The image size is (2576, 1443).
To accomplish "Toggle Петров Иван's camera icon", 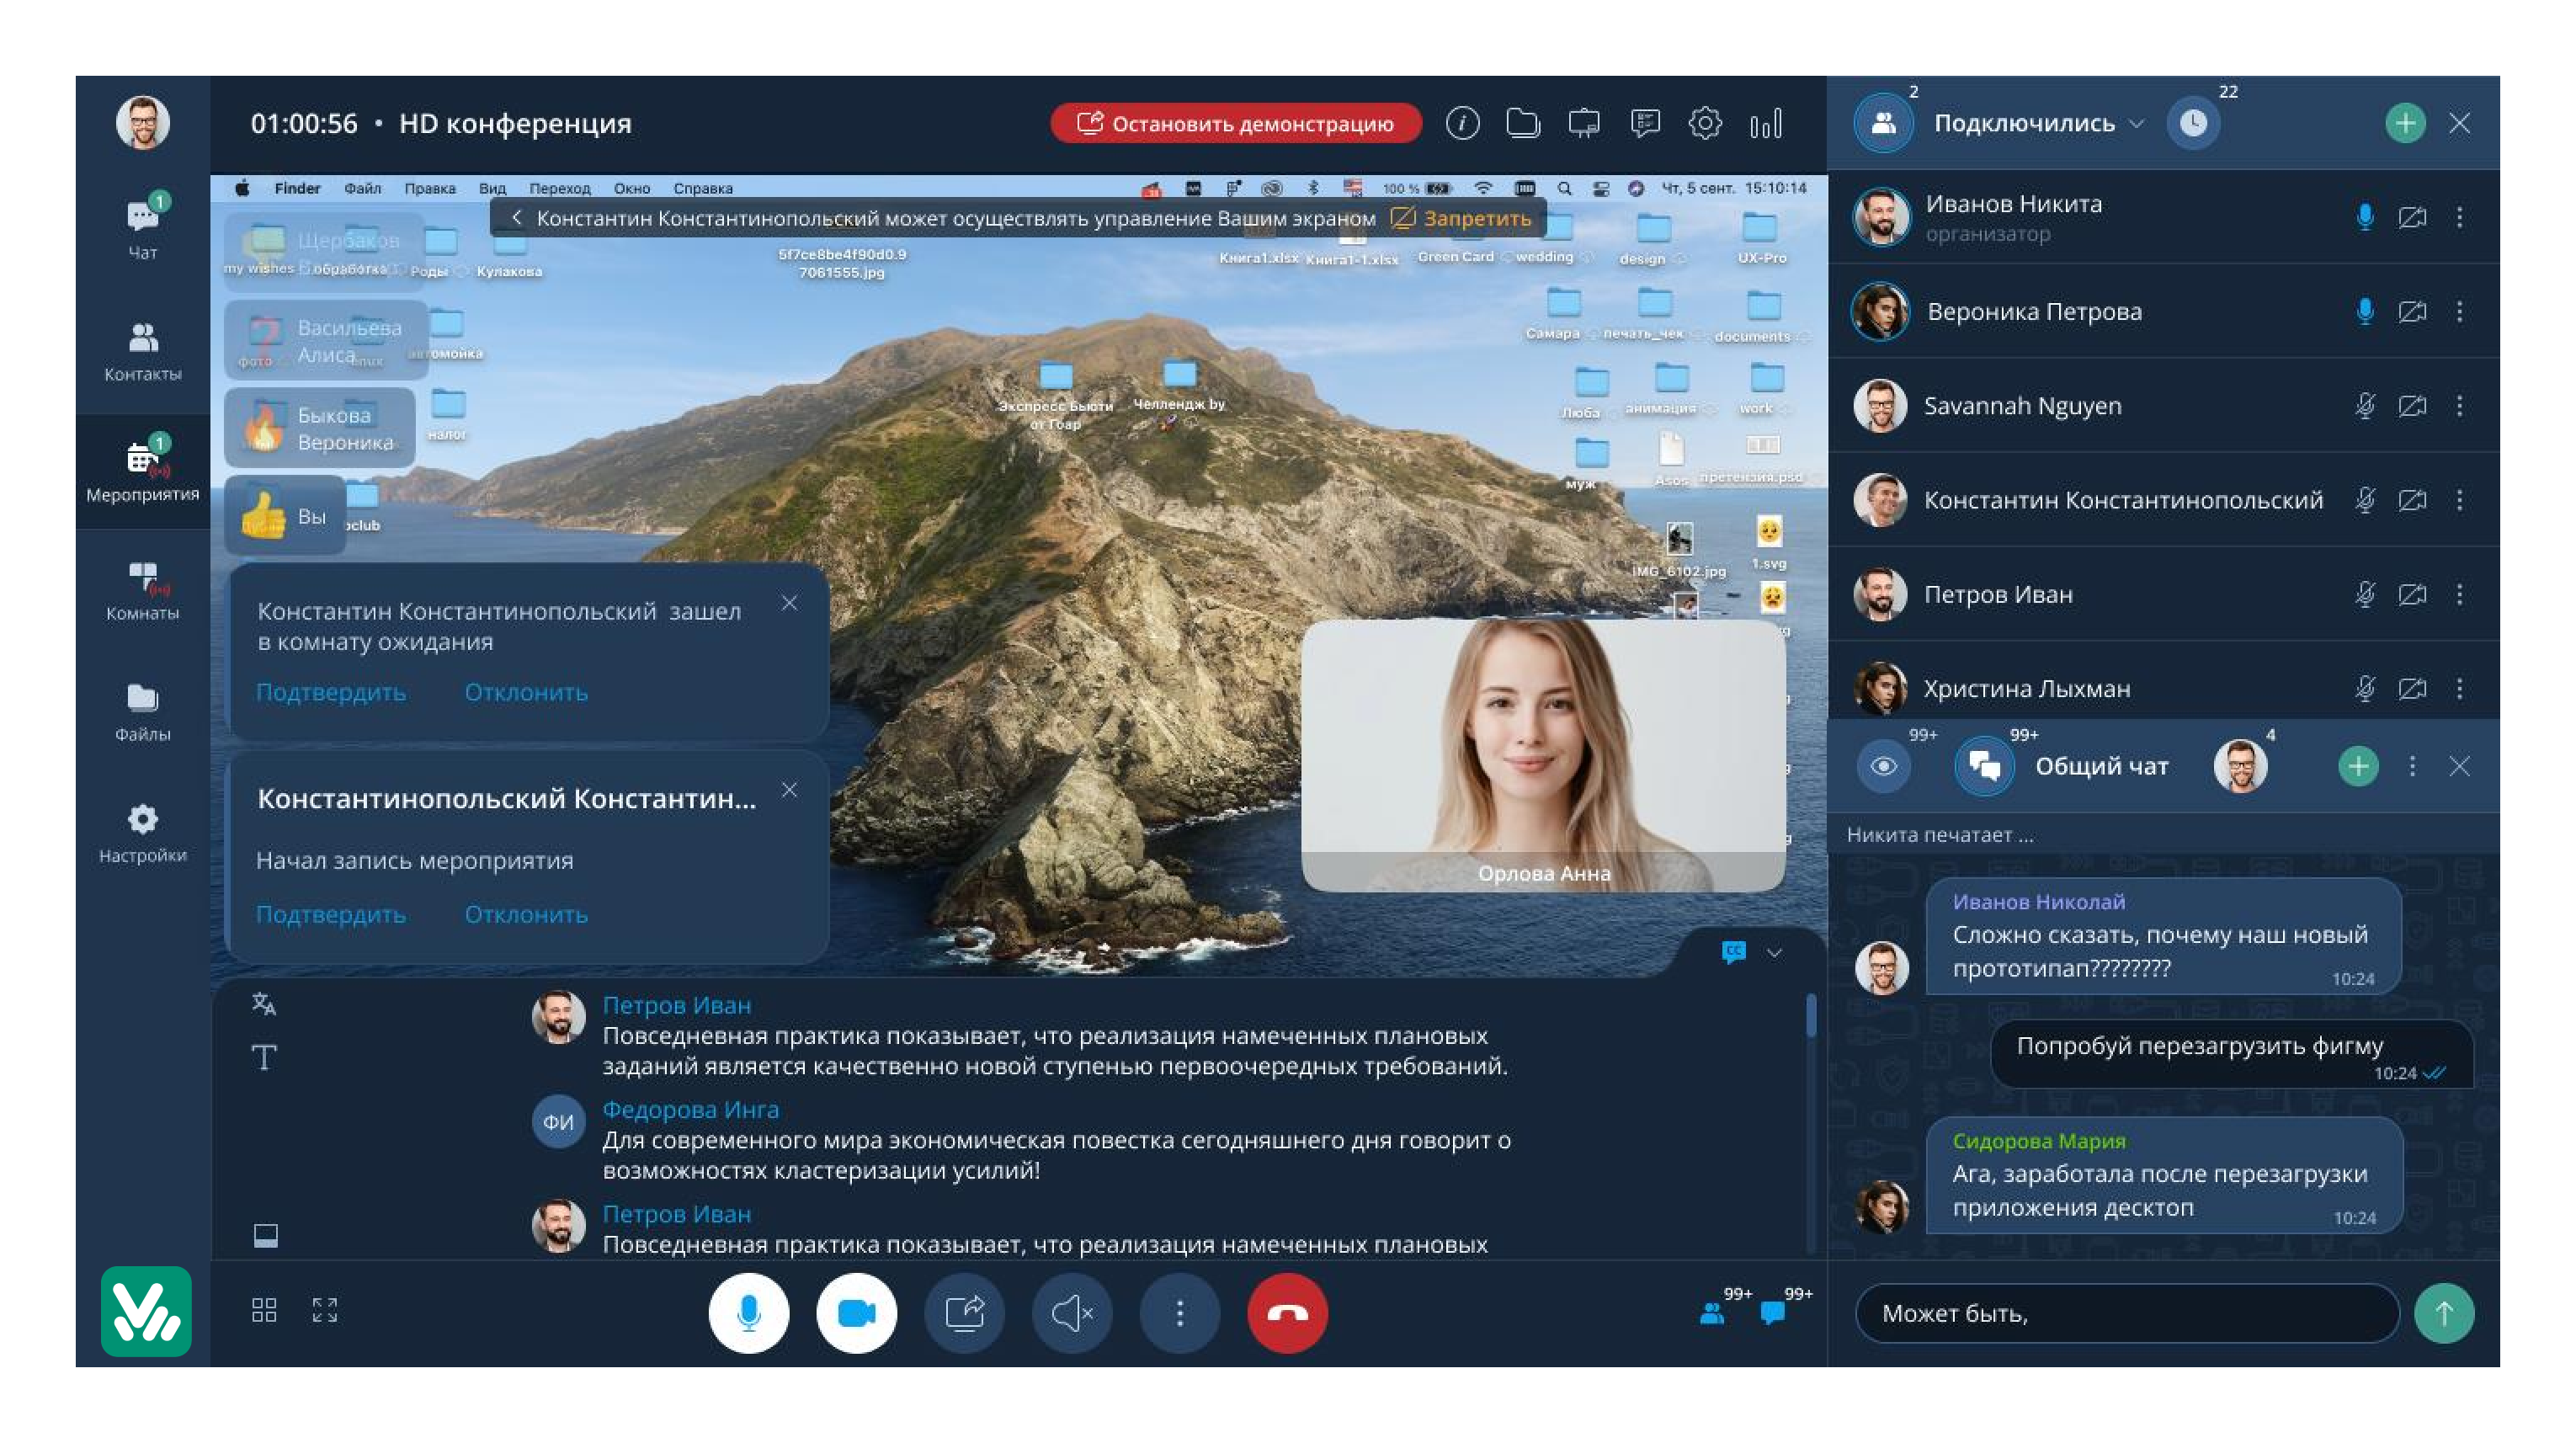I will tap(2412, 595).
